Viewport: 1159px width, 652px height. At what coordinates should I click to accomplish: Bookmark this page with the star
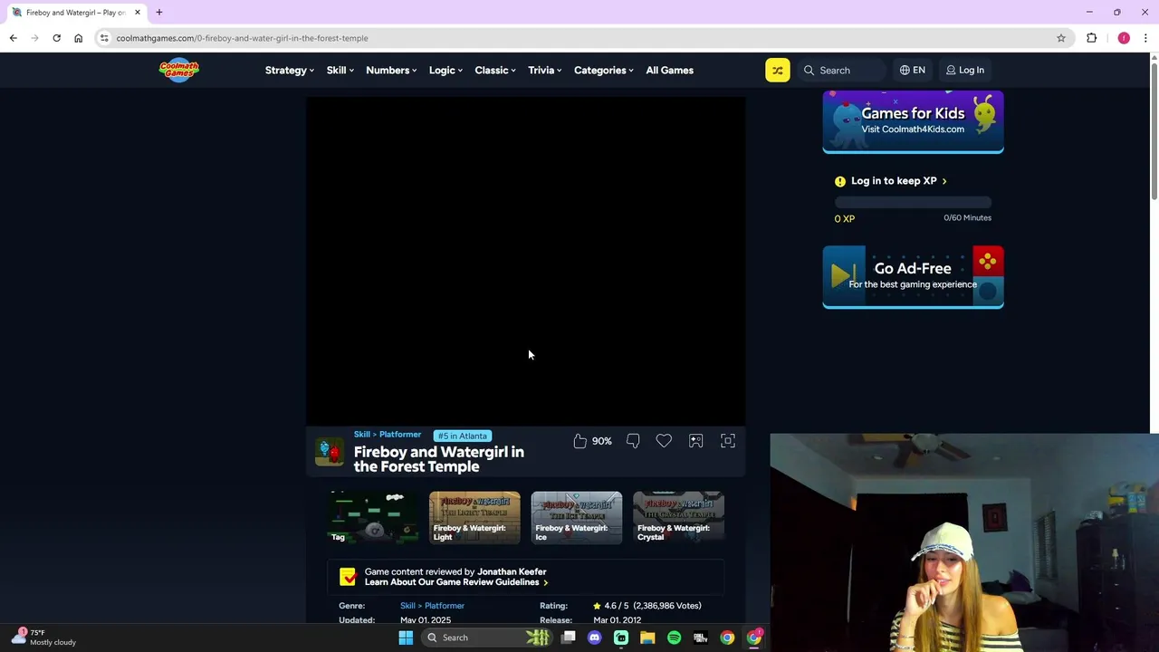pos(1061,38)
